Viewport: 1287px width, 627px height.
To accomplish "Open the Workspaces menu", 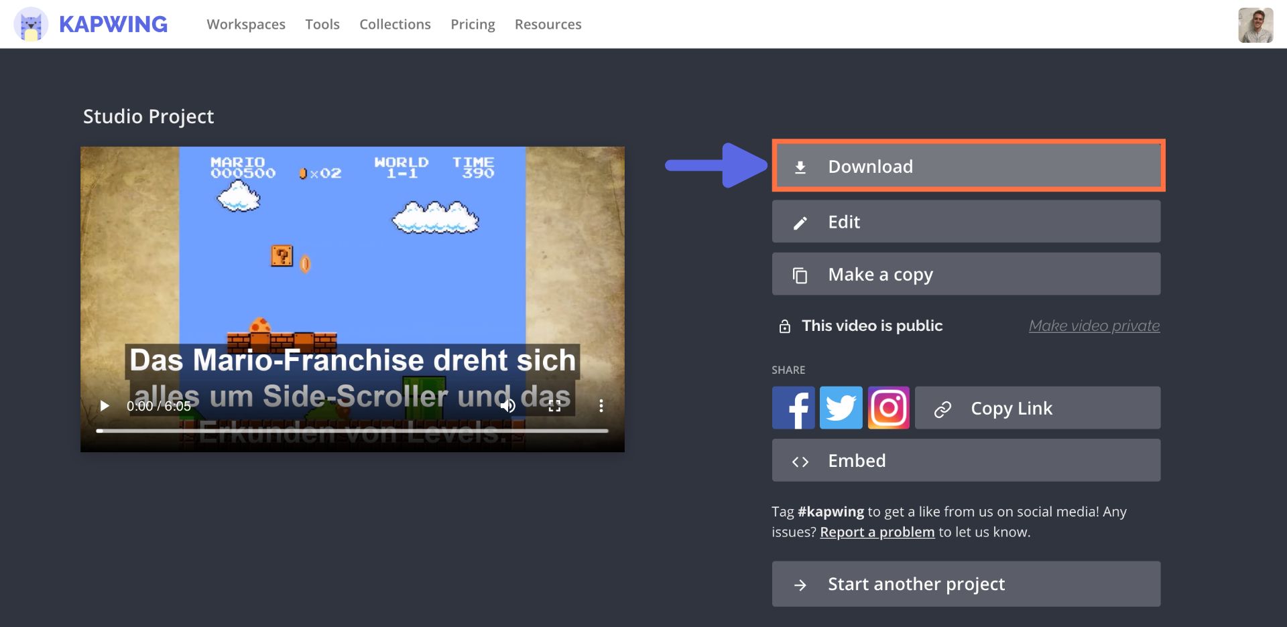I will pyautogui.click(x=246, y=25).
